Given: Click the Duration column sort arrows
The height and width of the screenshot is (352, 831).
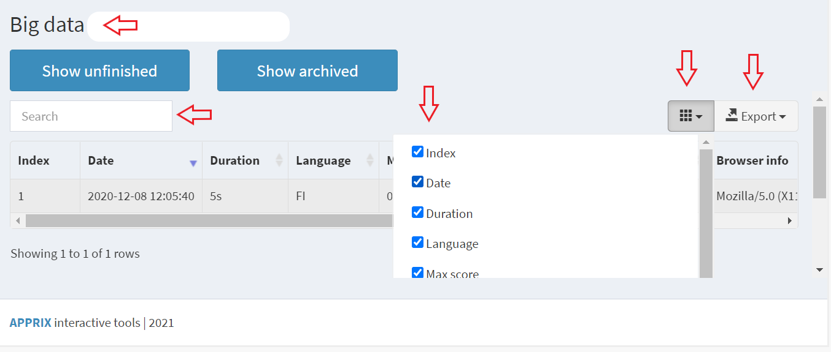Looking at the screenshot, I should tap(280, 160).
